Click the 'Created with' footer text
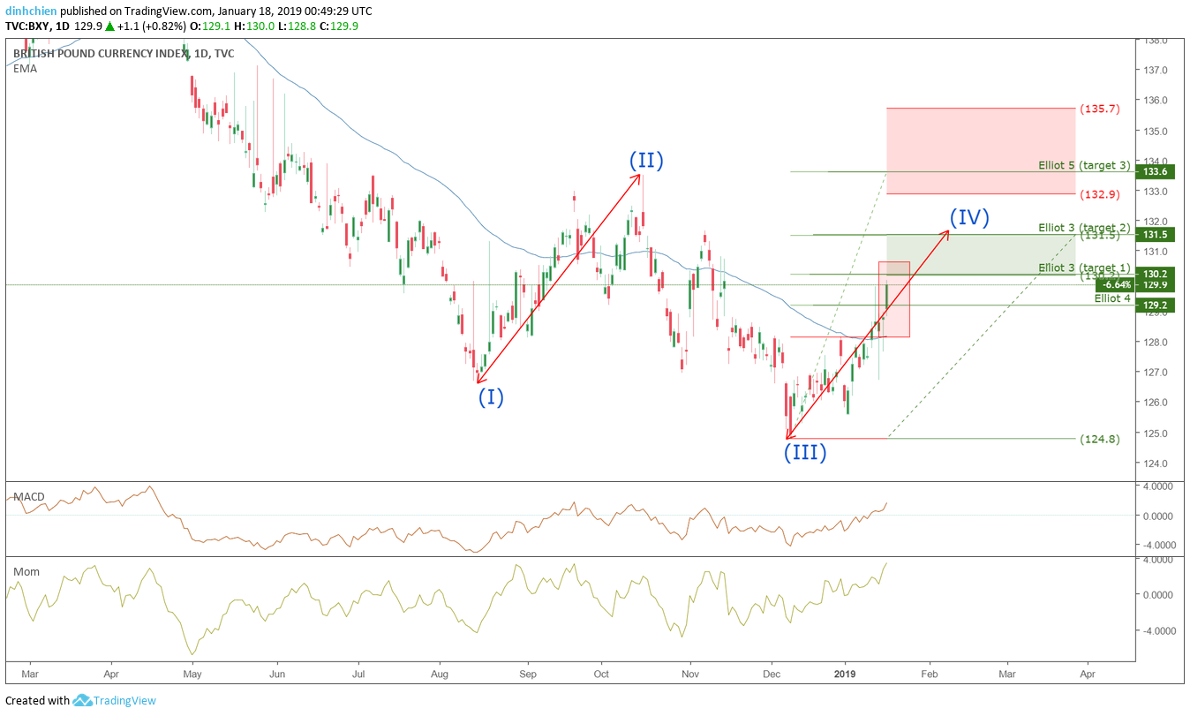 (x=37, y=701)
